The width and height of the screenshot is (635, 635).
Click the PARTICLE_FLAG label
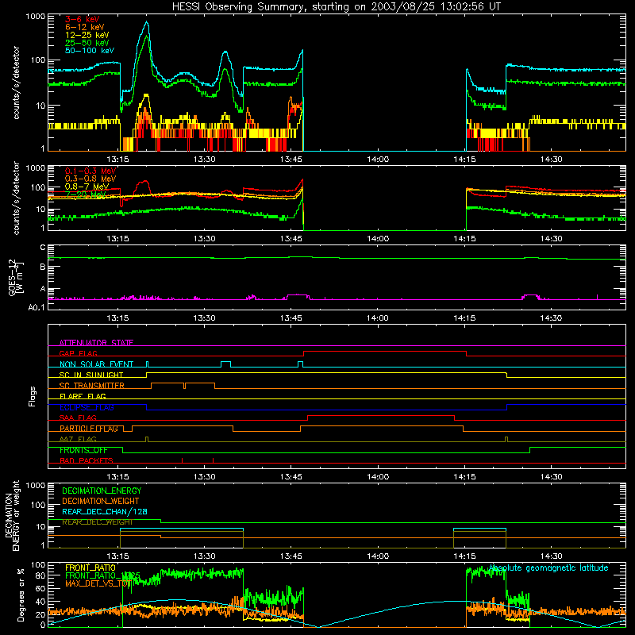pyautogui.click(x=89, y=429)
